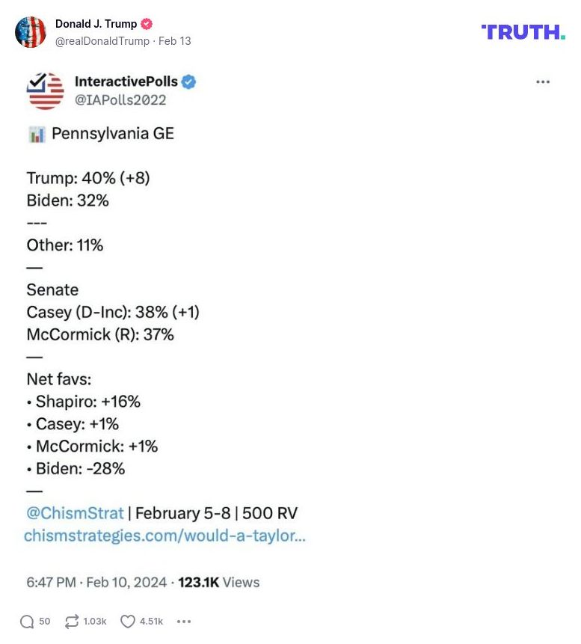Open the share menu via bottom ellipsis icon
The height and width of the screenshot is (644, 581).
[183, 621]
